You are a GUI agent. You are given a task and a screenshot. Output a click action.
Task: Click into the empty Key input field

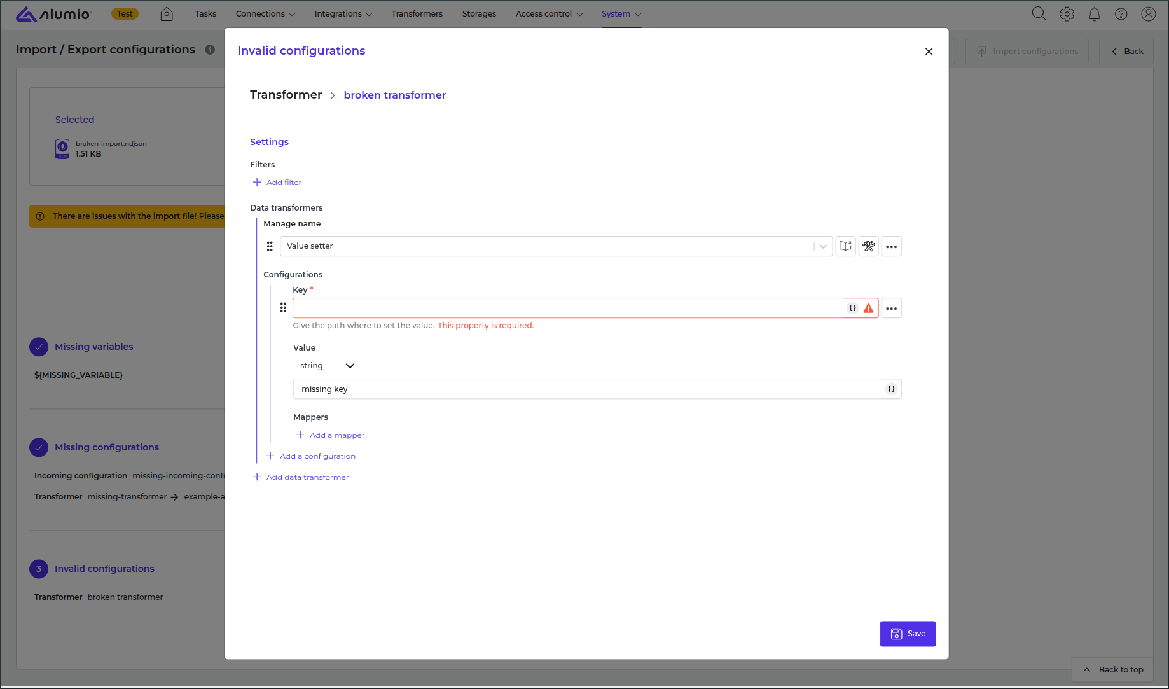[x=566, y=309]
